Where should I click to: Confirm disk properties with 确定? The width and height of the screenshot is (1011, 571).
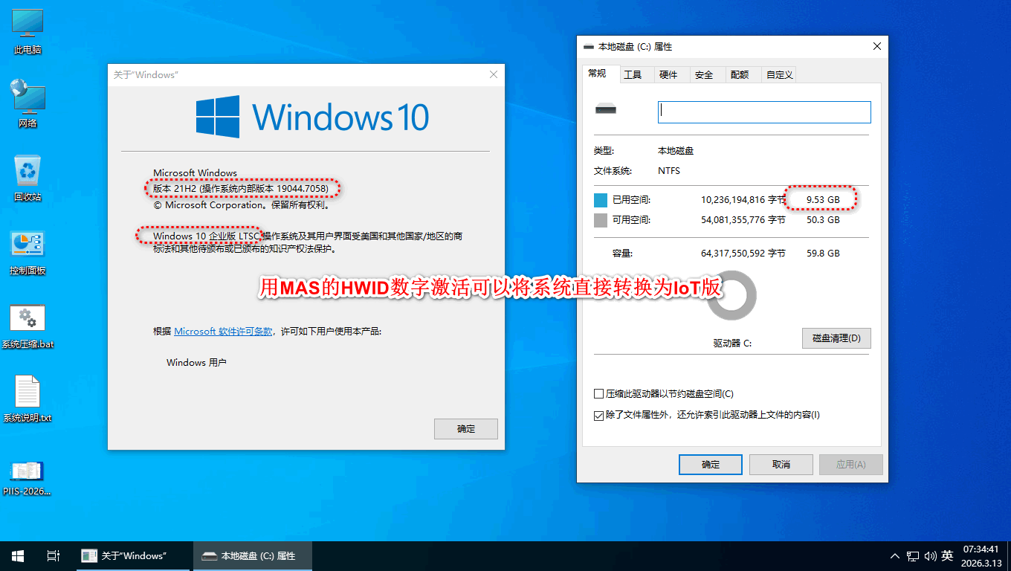tap(711, 465)
